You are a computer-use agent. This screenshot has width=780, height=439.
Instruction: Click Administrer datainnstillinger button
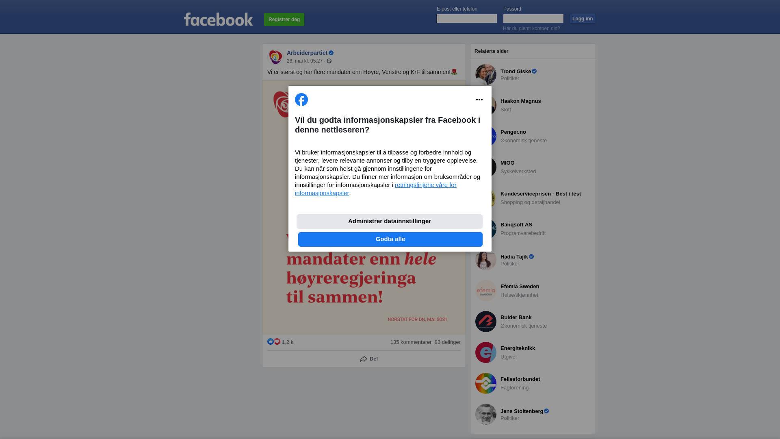[390, 222]
